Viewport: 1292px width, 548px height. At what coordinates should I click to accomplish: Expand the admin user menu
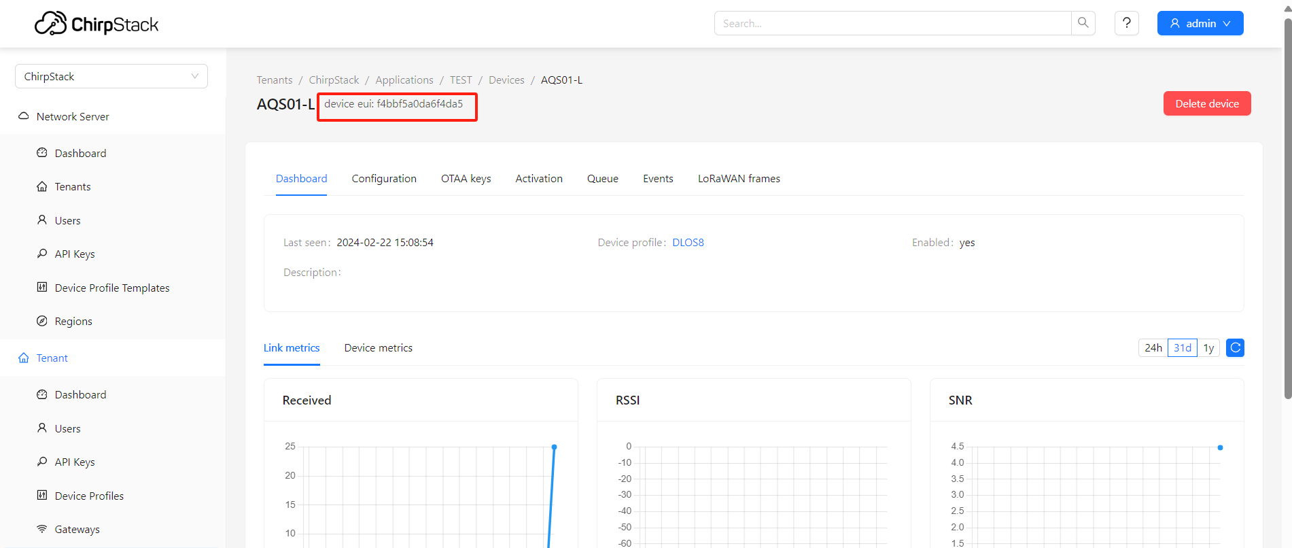click(1200, 23)
